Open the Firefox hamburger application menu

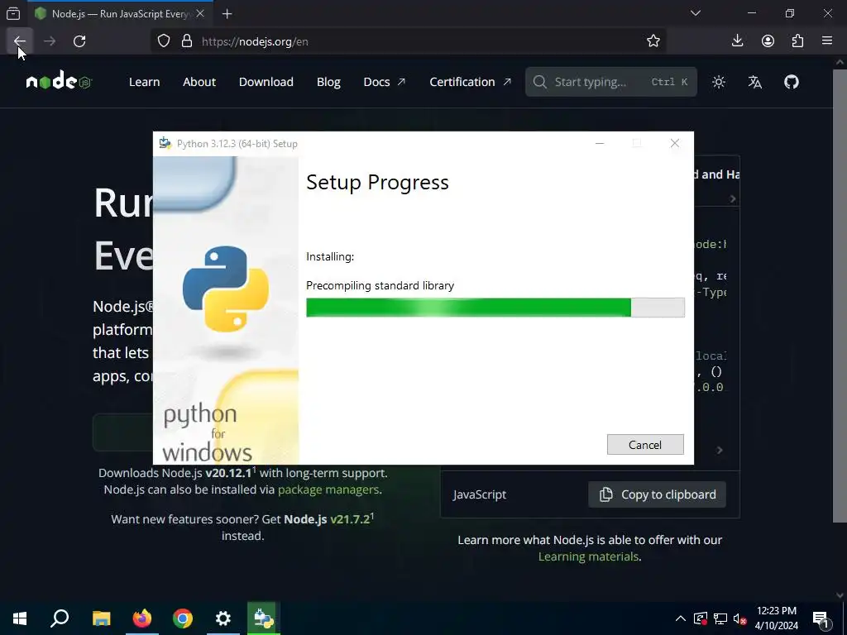(x=827, y=41)
